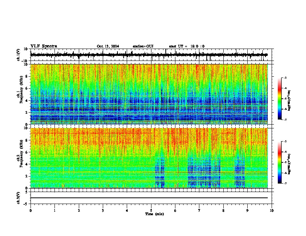Viewport: 306px width, 236px height.
Task: Click the ch.1 spectrogram color scale bar
Action: point(280,99)
